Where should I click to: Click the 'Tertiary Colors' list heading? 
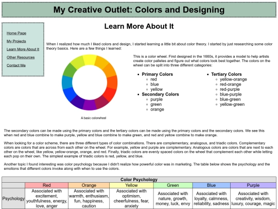(x=227, y=74)
